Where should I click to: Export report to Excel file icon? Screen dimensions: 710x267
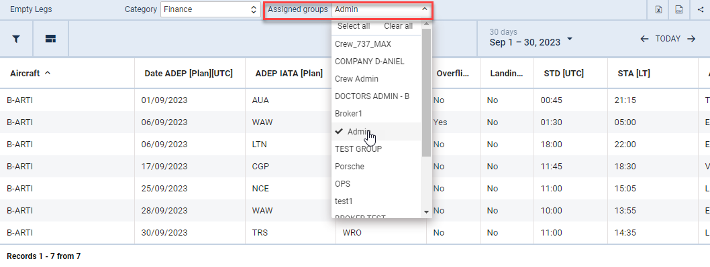[659, 9]
